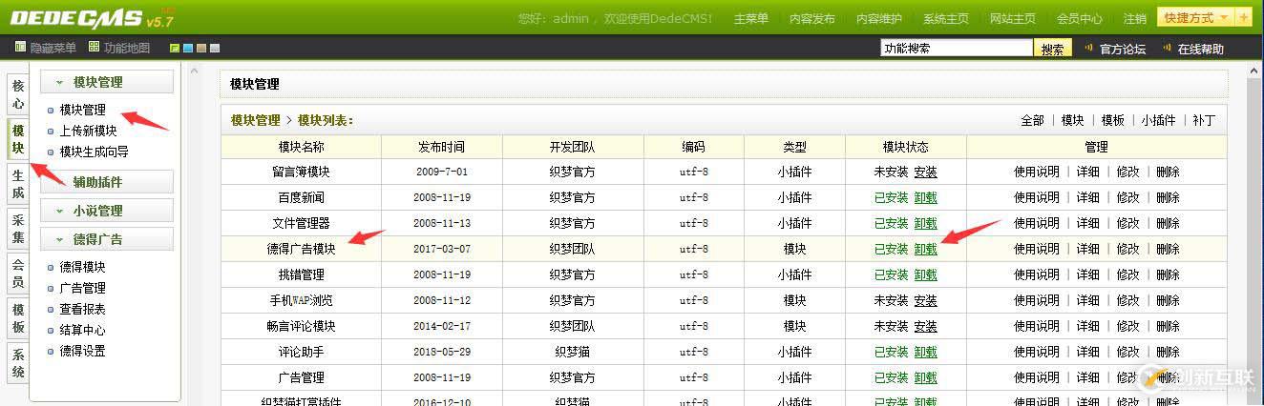Expand the 小说管理 sidebar section

tap(107, 211)
